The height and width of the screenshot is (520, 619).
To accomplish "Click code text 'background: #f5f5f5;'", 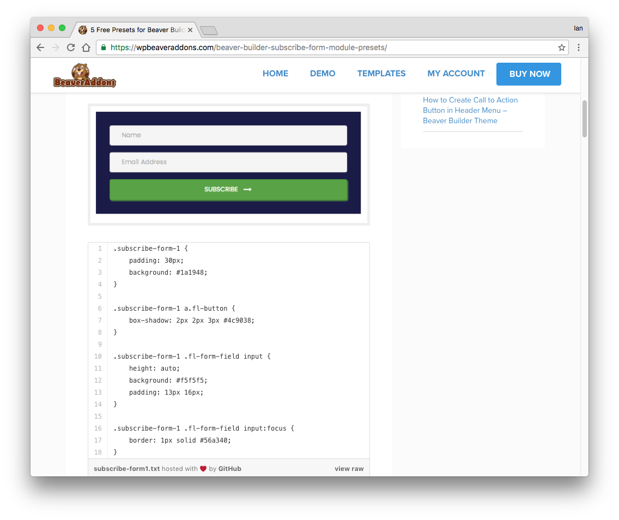I will point(168,380).
